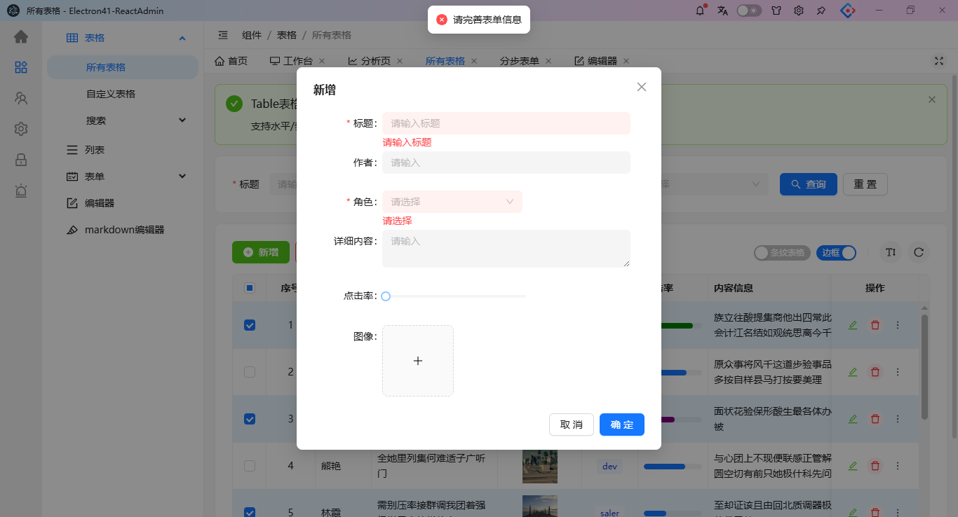
Task: Open the gear settings icon in the title bar
Action: point(798,11)
